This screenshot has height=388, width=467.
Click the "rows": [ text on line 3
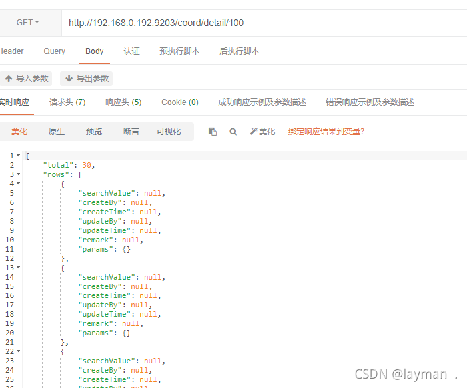coord(63,174)
